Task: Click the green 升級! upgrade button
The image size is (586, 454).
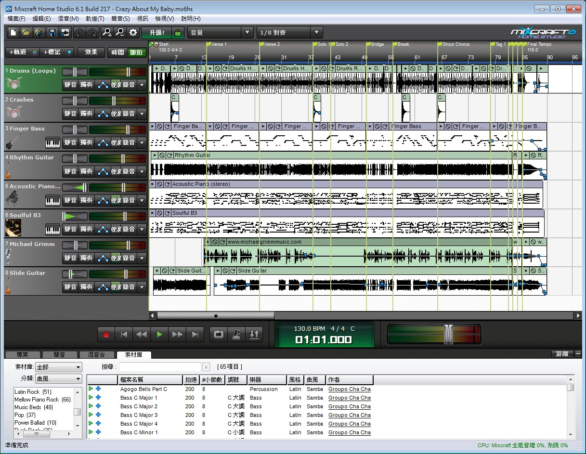Action: 156,33
